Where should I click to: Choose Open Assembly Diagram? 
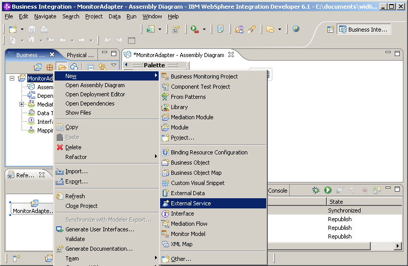click(x=95, y=85)
